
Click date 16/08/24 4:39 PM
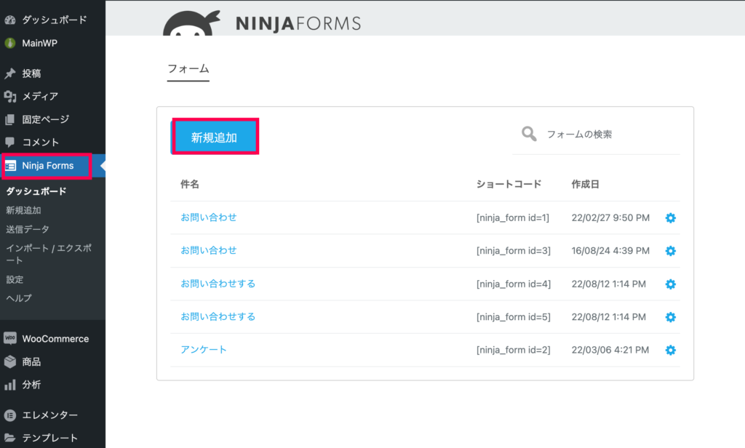click(x=610, y=251)
